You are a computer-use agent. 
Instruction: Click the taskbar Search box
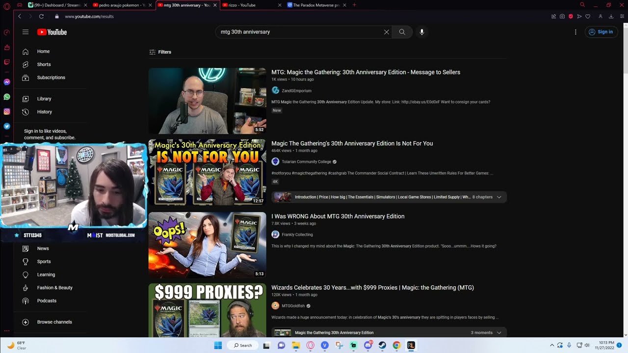(243, 345)
